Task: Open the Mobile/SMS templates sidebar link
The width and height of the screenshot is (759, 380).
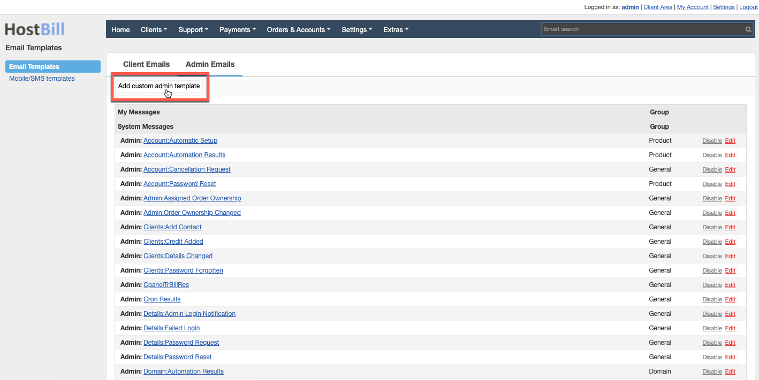Action: (x=42, y=78)
